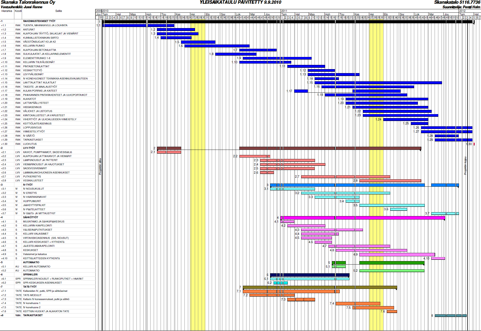Image resolution: width=481 pixels, height=331 pixels.
Task: Select the LOPPUSIIVOUS task name
Action: (x=32, y=128)
